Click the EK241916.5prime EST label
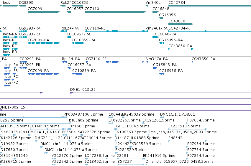The image size is (251, 166). [159, 156]
